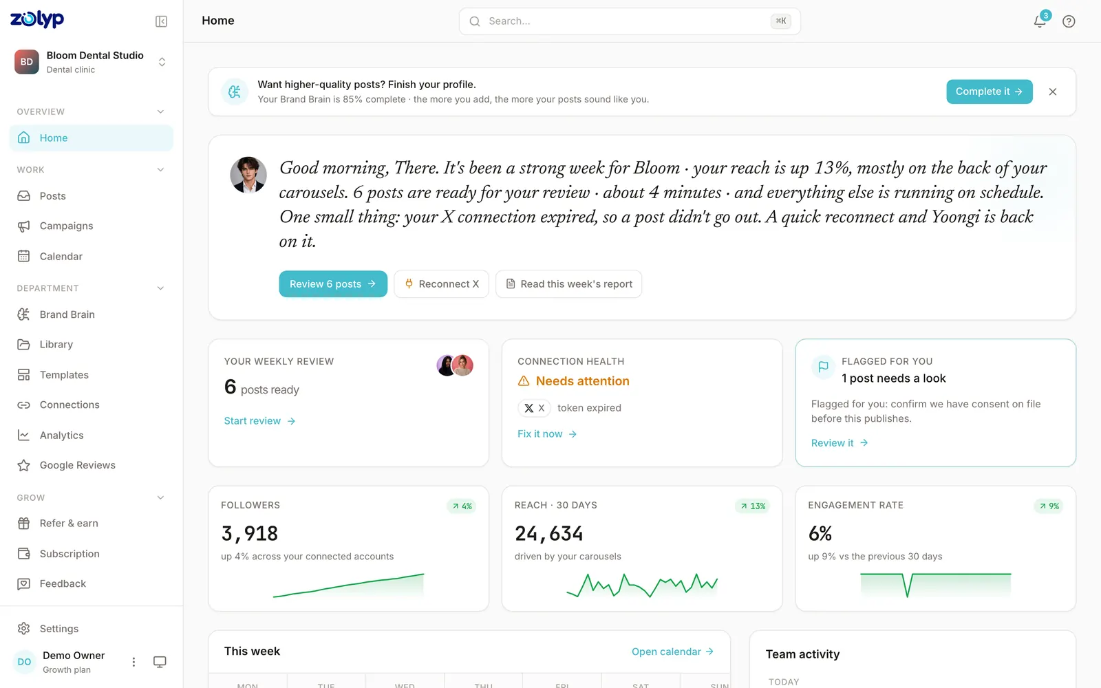The width and height of the screenshot is (1101, 688).
Task: Select Home in the sidebar
Action: pyautogui.click(x=91, y=138)
